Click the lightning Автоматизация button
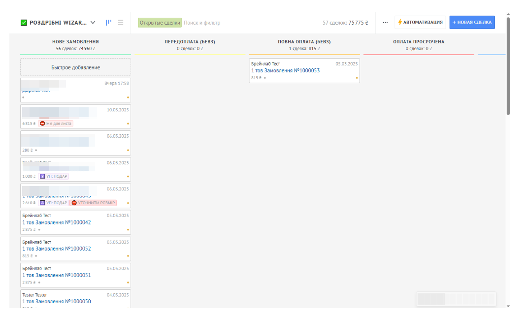Screen dimensions: 526x314 point(420,22)
